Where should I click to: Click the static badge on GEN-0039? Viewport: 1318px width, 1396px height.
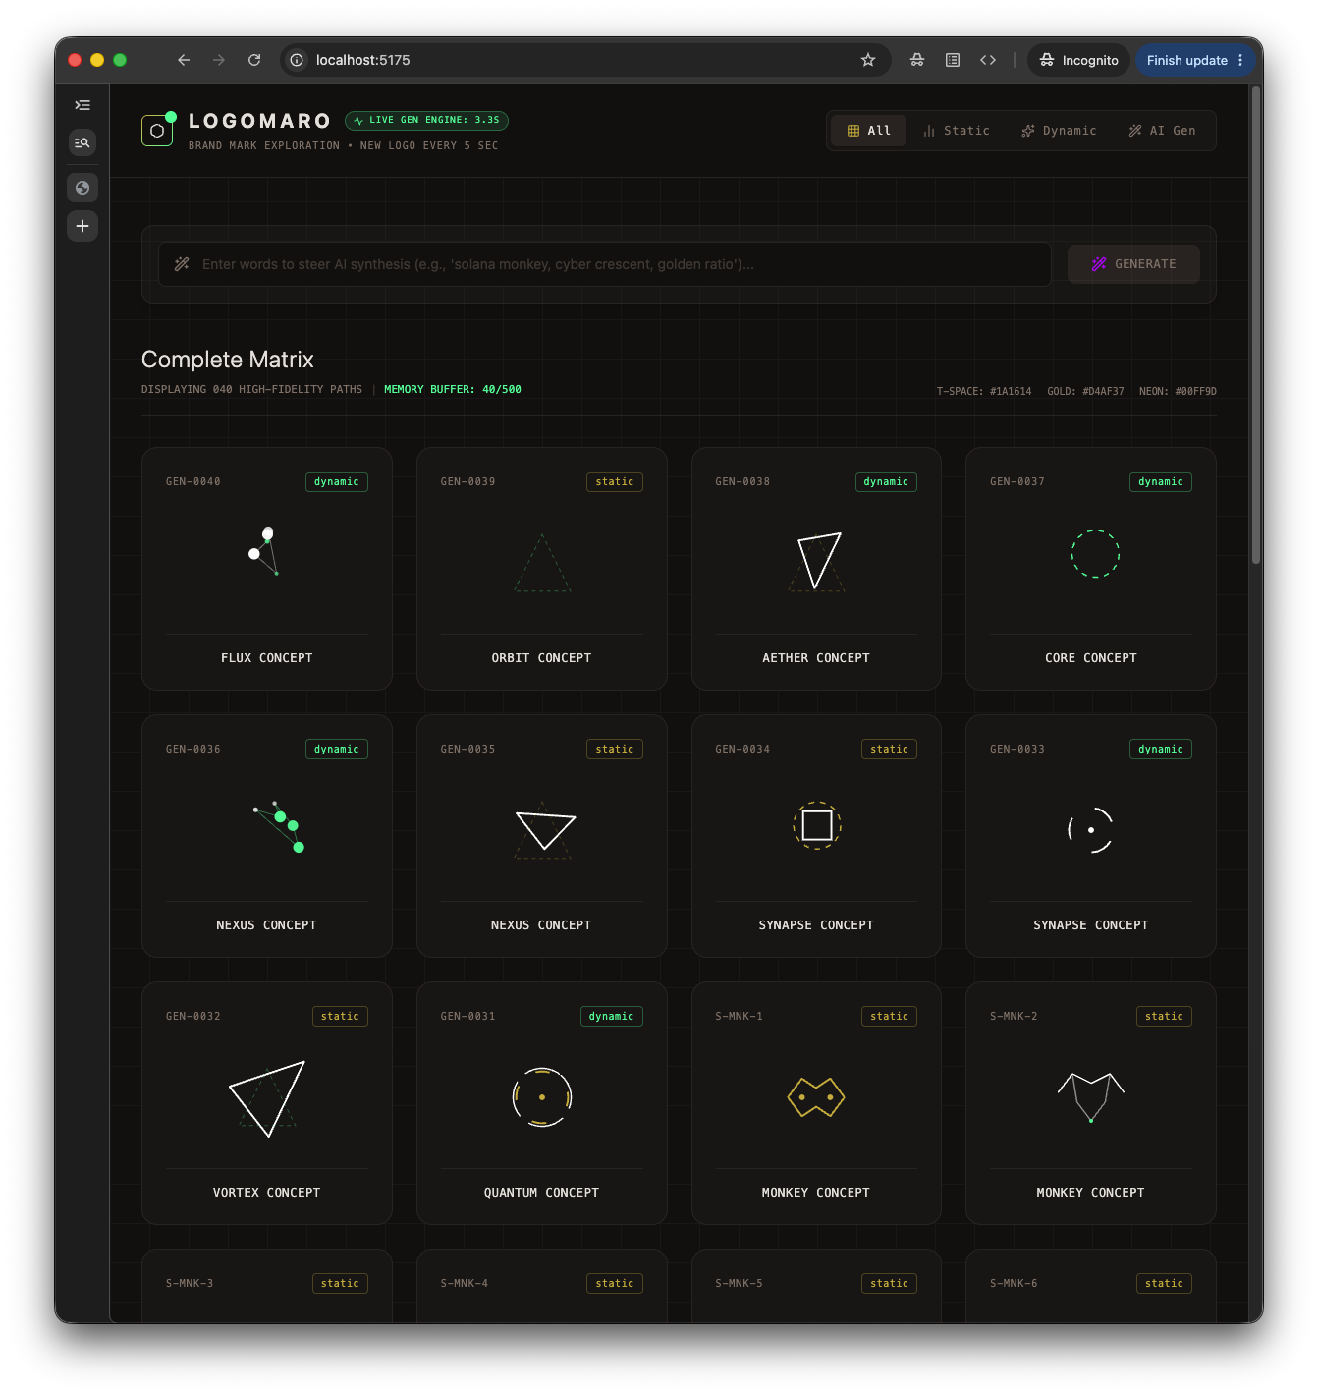[615, 482]
